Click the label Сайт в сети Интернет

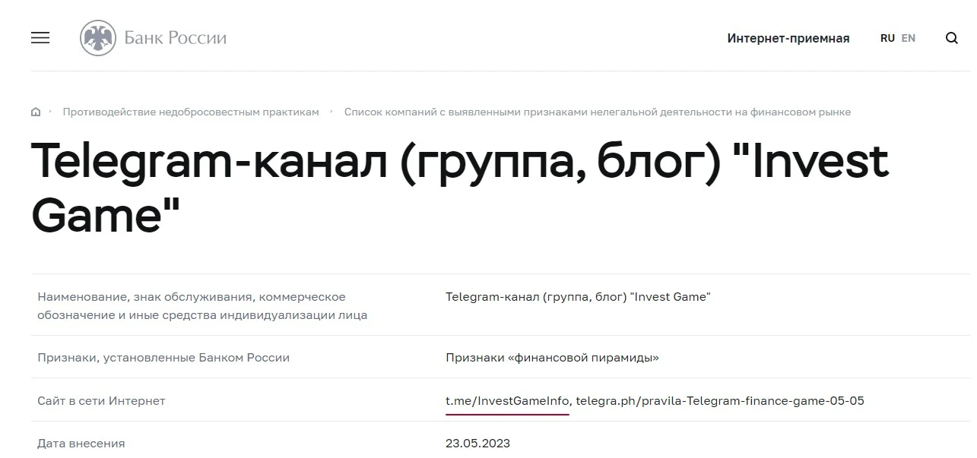click(101, 401)
